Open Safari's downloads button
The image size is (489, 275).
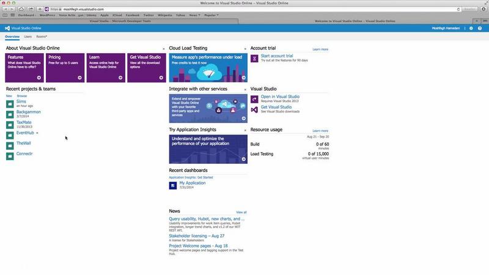click(x=483, y=9)
